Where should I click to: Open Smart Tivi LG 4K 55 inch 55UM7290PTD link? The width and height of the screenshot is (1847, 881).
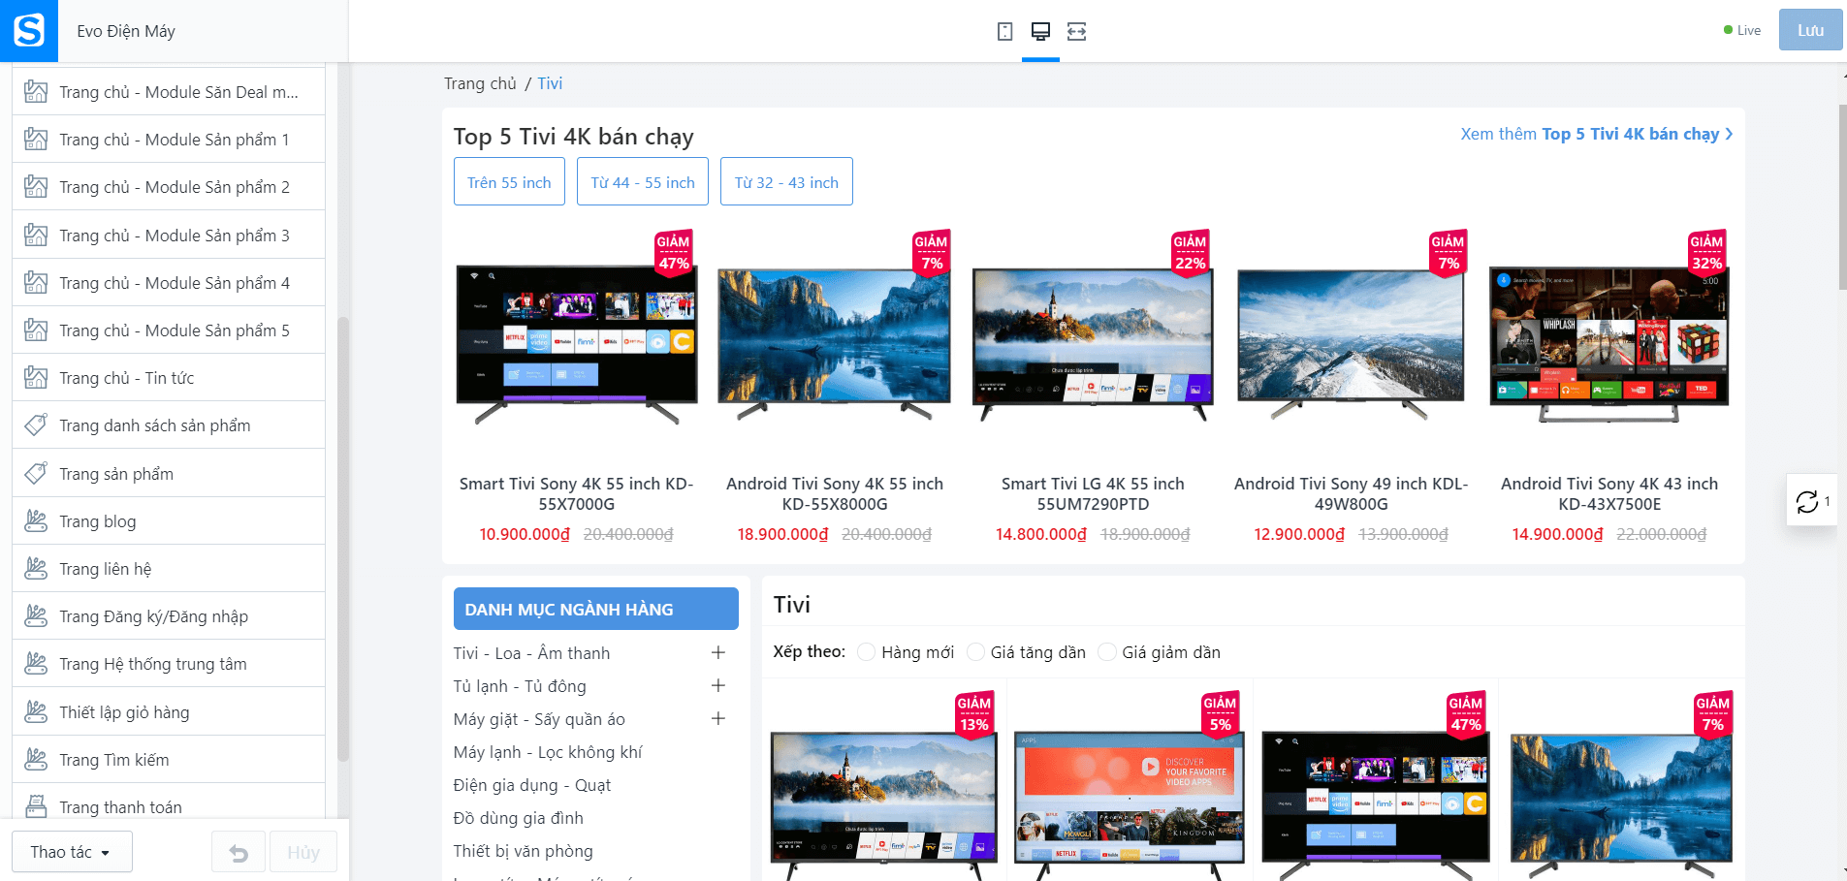point(1093,493)
